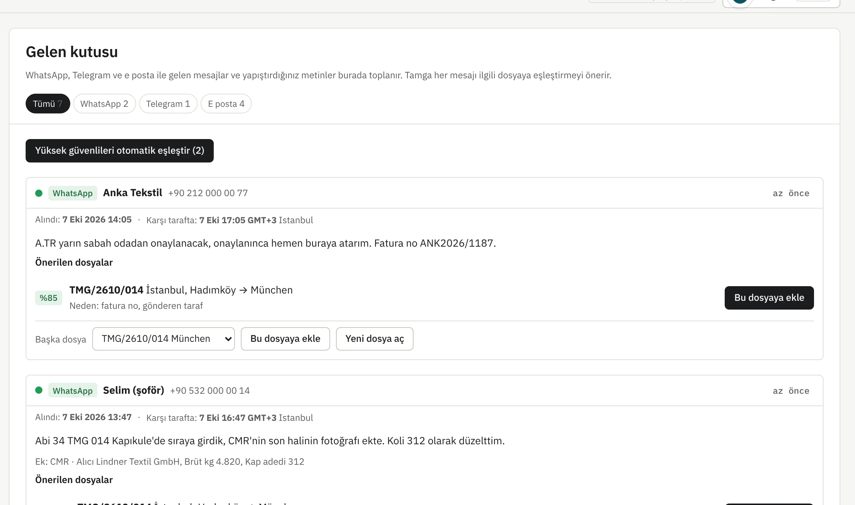Viewport: 855px width, 505px height.
Task: Click remote time 7 Eki 16:47 GMT+3 Istanbul
Action: tap(256, 418)
